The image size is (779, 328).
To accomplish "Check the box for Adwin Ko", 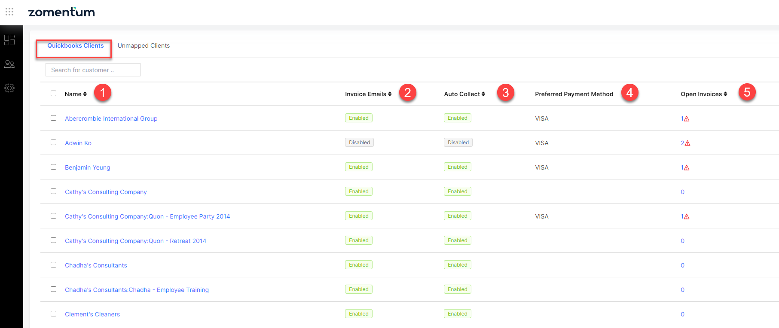I will 54,143.
